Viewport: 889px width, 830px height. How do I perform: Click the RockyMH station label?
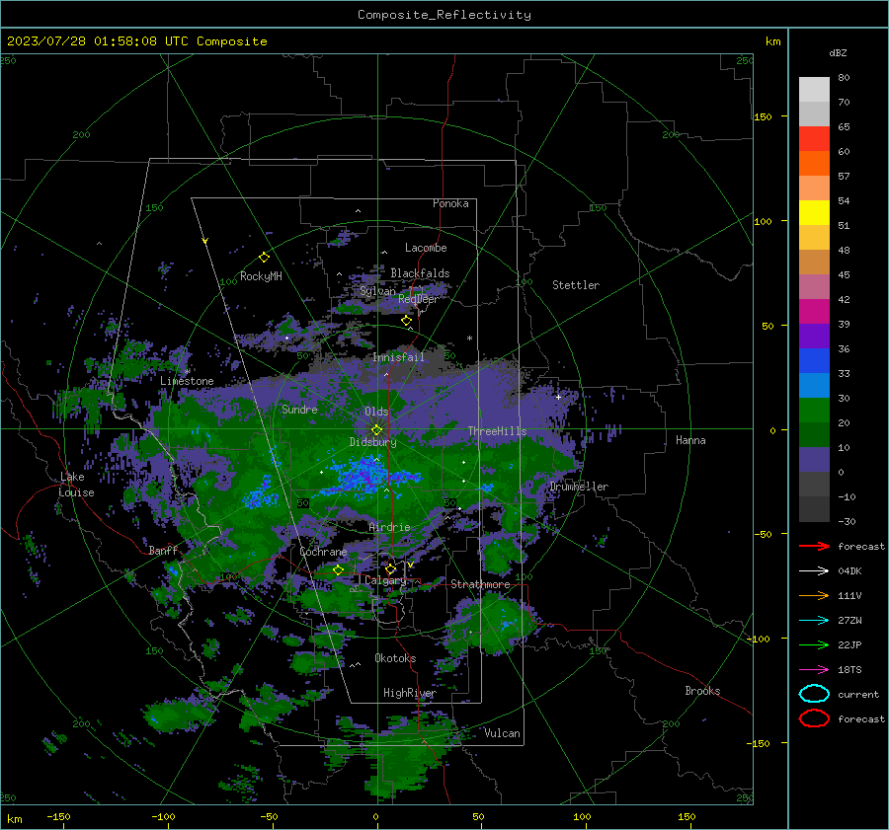pos(261,276)
